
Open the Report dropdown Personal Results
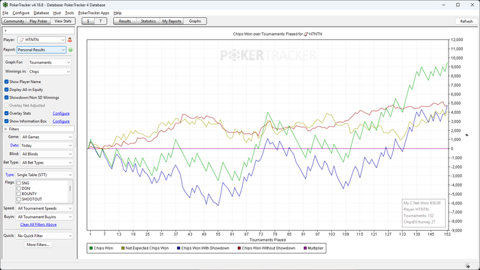41,50
